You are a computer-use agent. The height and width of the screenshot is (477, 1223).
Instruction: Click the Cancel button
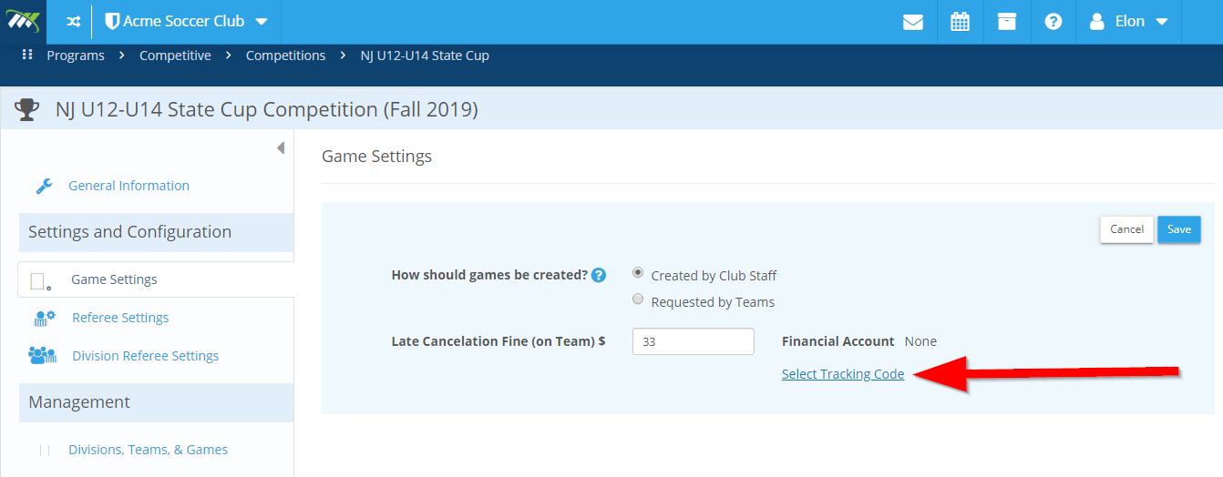[x=1126, y=229]
